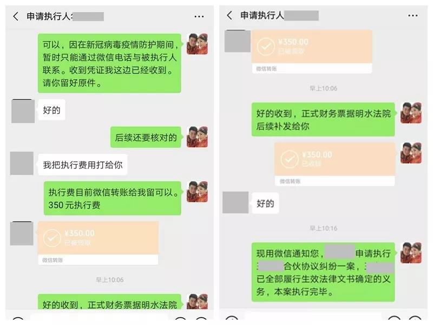Screen dimensions: 433x325
Task: Select the 我把执行费用打给你 message bubble
Action: [83, 165]
